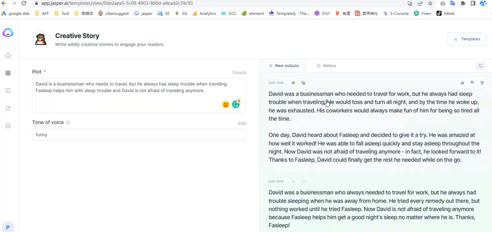Screen dimensions: 492x232
Task: Open the tiktok bookmark
Action: pyautogui.click(x=446, y=14)
